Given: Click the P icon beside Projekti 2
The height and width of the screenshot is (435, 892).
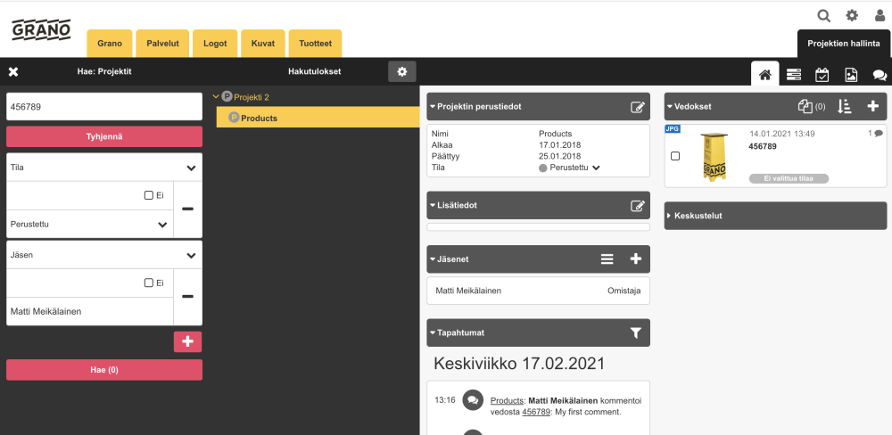Looking at the screenshot, I should pyautogui.click(x=227, y=96).
